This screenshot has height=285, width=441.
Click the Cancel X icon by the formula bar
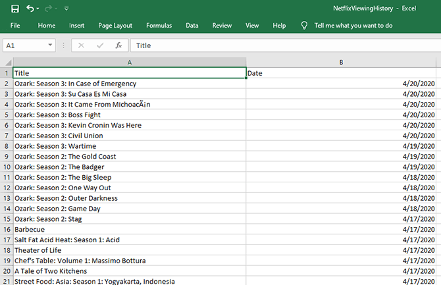(x=81, y=45)
